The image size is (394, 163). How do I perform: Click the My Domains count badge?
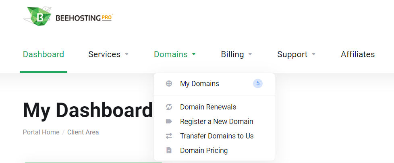point(258,84)
